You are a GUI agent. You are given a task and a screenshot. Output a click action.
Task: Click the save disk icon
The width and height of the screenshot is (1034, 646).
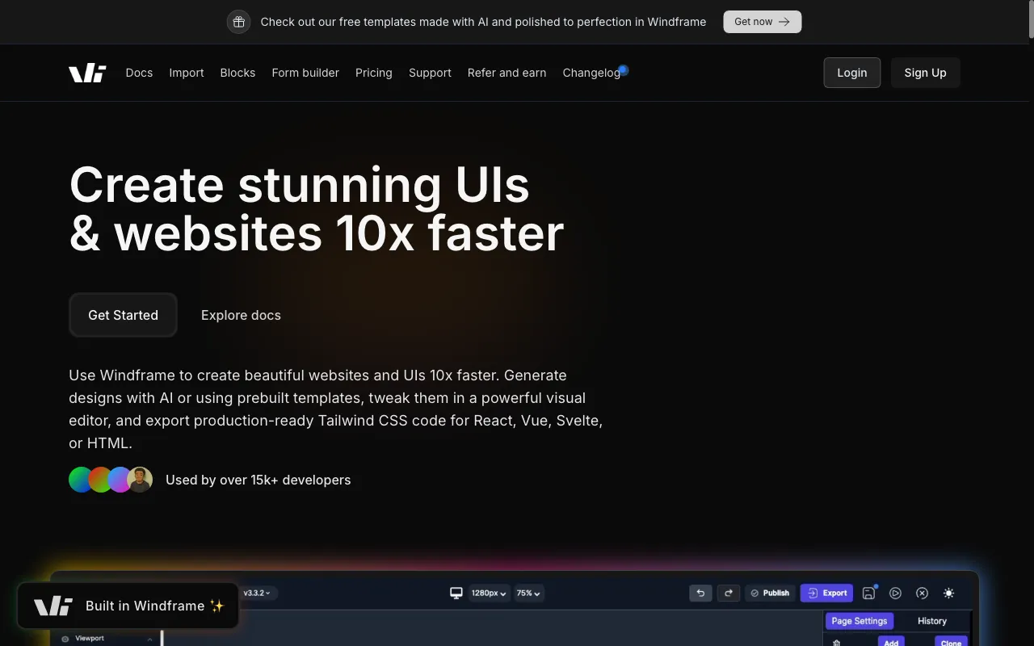coord(869,593)
